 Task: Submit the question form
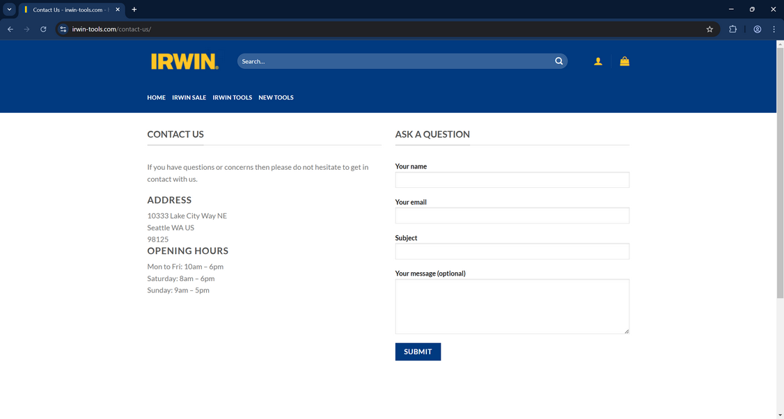click(418, 351)
